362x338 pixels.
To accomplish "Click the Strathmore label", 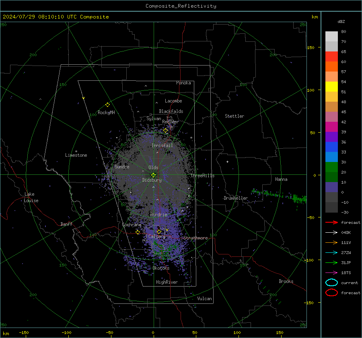I will [x=195, y=238].
